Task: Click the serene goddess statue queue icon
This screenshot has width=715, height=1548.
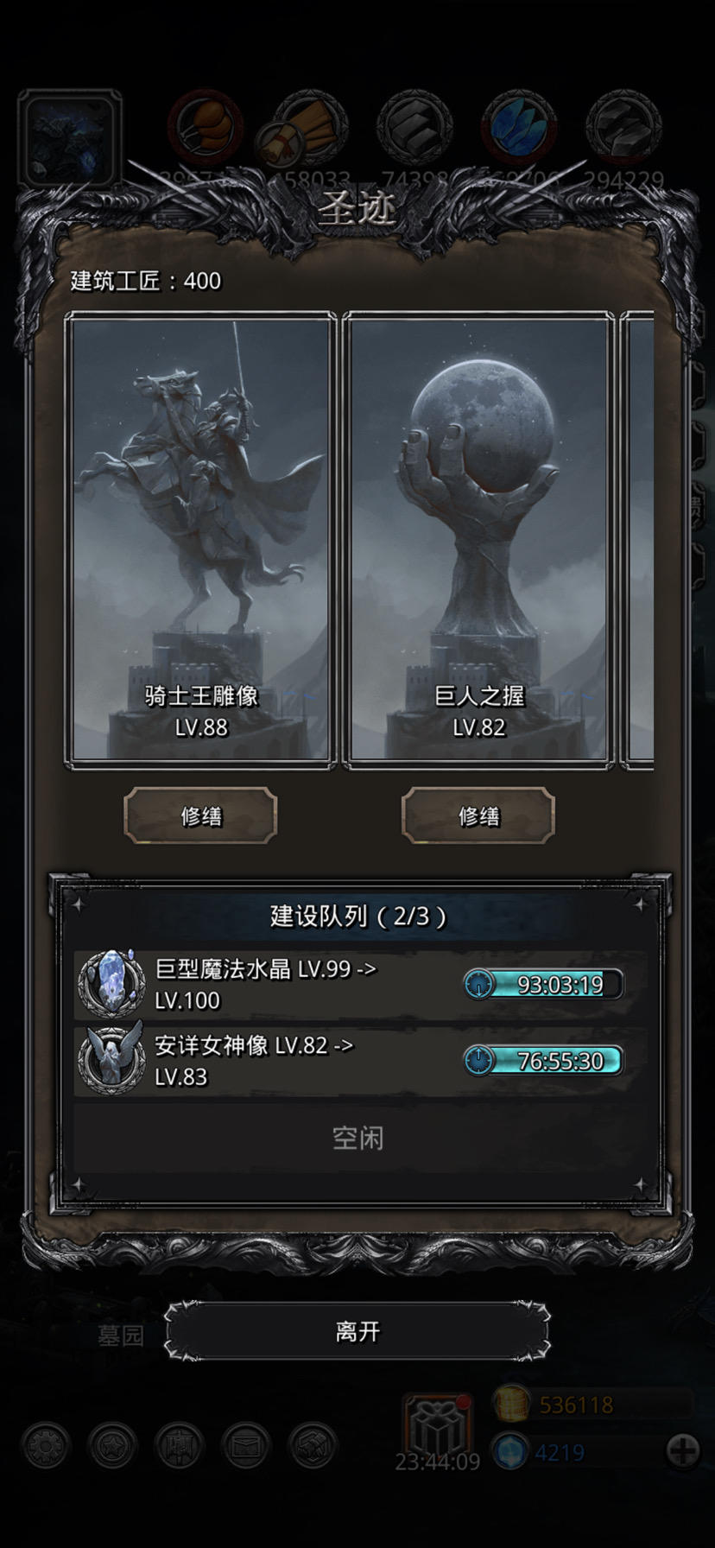Action: (x=111, y=1059)
